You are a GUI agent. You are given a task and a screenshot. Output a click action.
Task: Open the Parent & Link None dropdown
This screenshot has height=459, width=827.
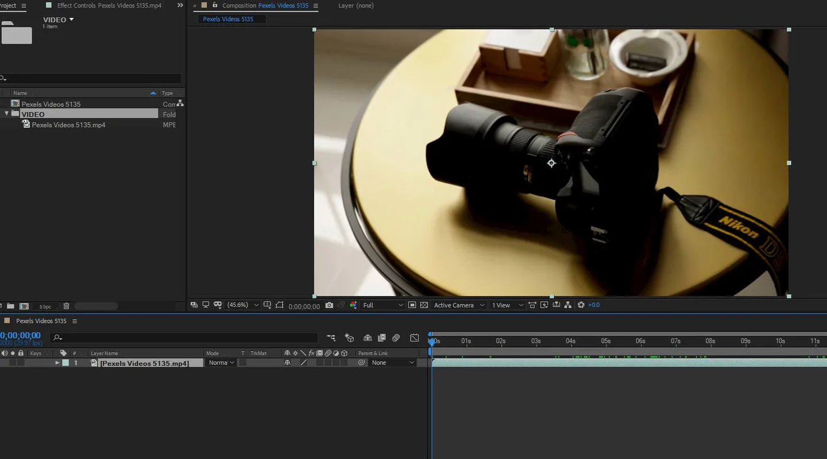coord(393,363)
